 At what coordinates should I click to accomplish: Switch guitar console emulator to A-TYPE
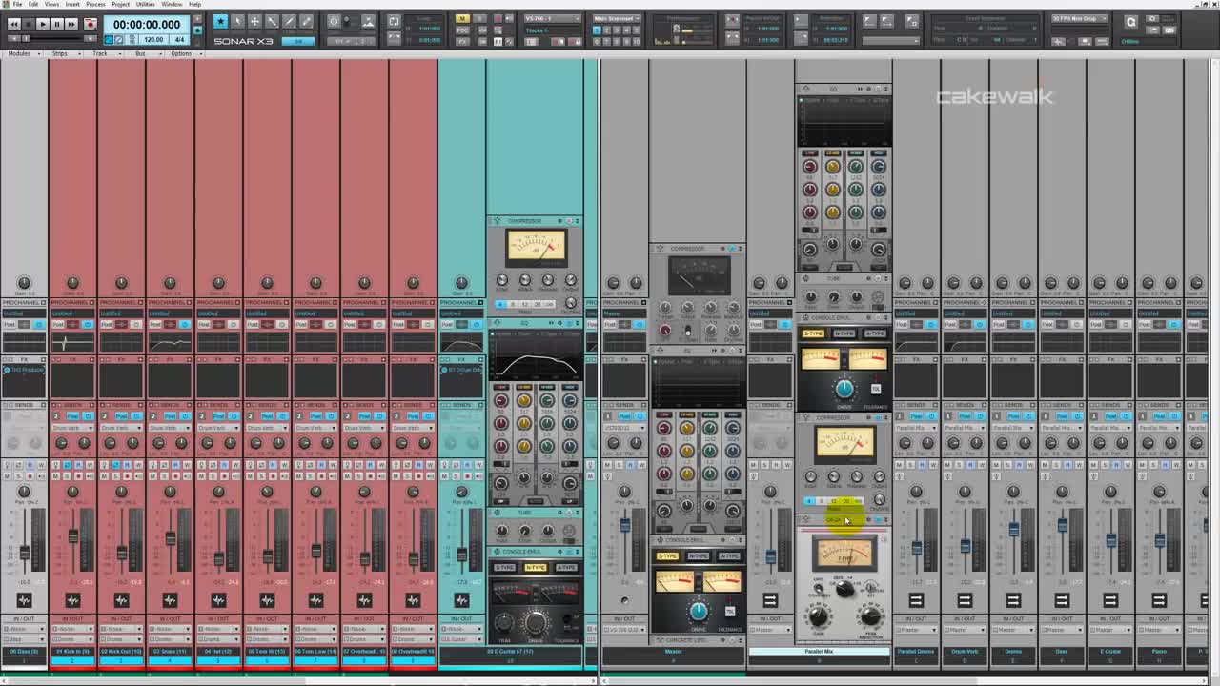coord(566,568)
